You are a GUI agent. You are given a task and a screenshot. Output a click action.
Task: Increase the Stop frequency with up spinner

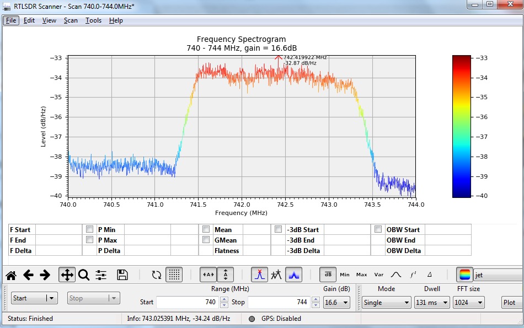pyautogui.click(x=316, y=299)
